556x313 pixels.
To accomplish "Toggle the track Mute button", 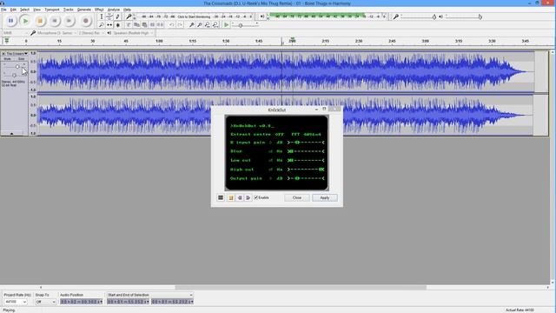I will tap(8, 59).
